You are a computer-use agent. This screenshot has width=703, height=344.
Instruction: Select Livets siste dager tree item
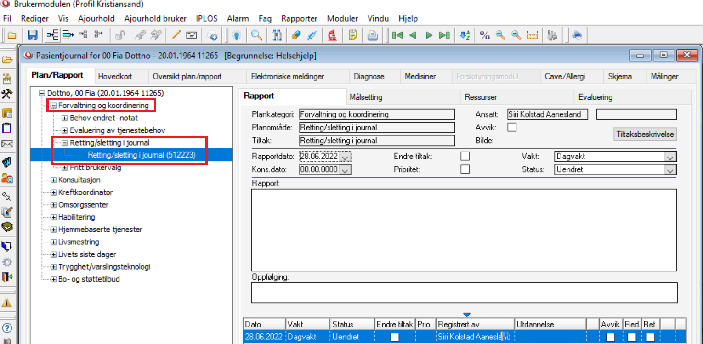87,254
